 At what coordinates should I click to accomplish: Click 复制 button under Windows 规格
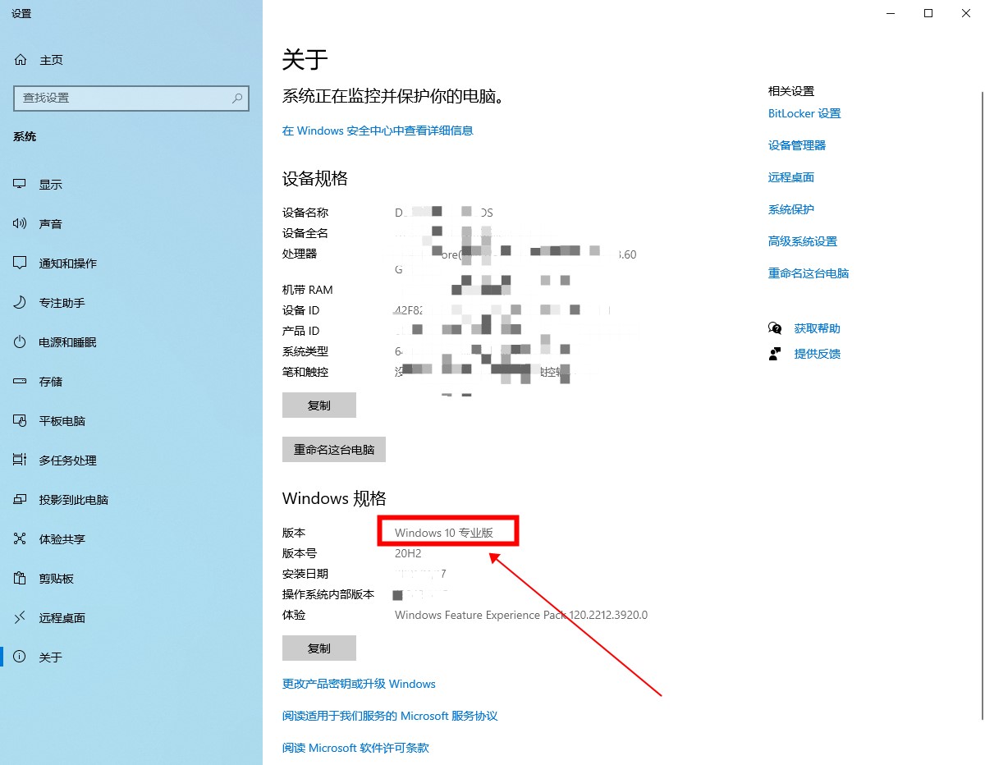click(318, 648)
